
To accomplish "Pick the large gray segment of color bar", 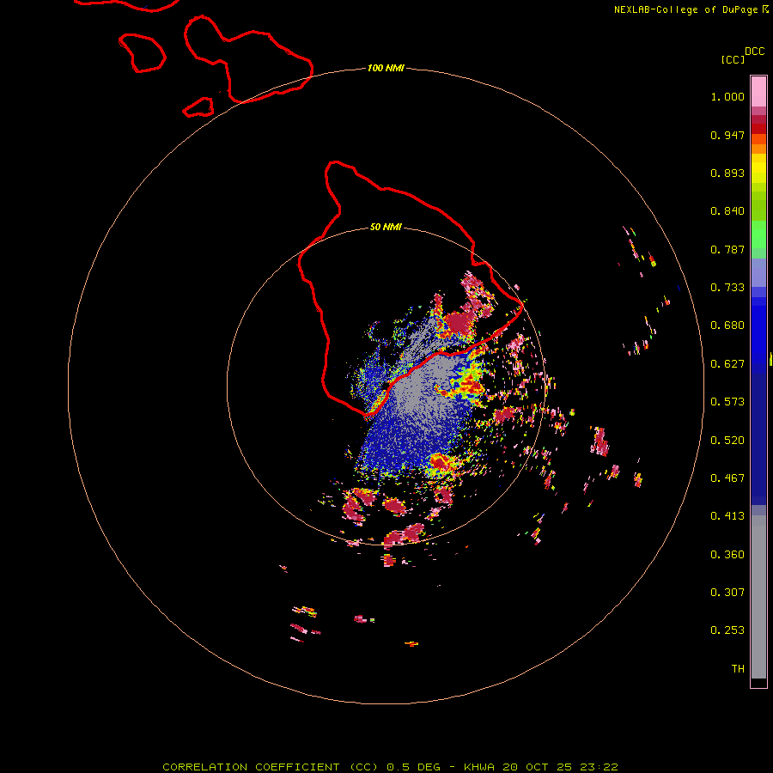I will click(x=758, y=597).
